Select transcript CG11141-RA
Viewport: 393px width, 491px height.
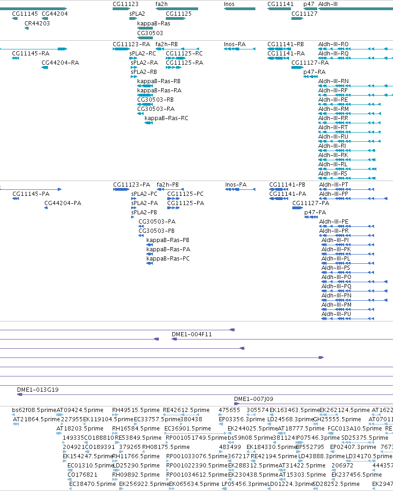coord(286,54)
